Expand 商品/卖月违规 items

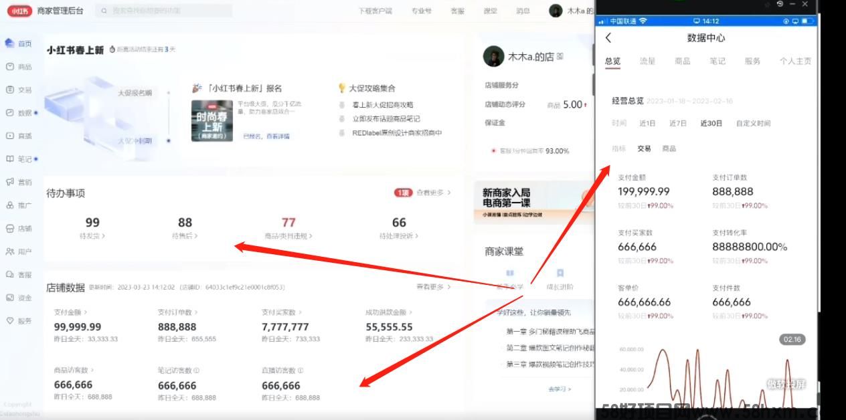(x=288, y=236)
